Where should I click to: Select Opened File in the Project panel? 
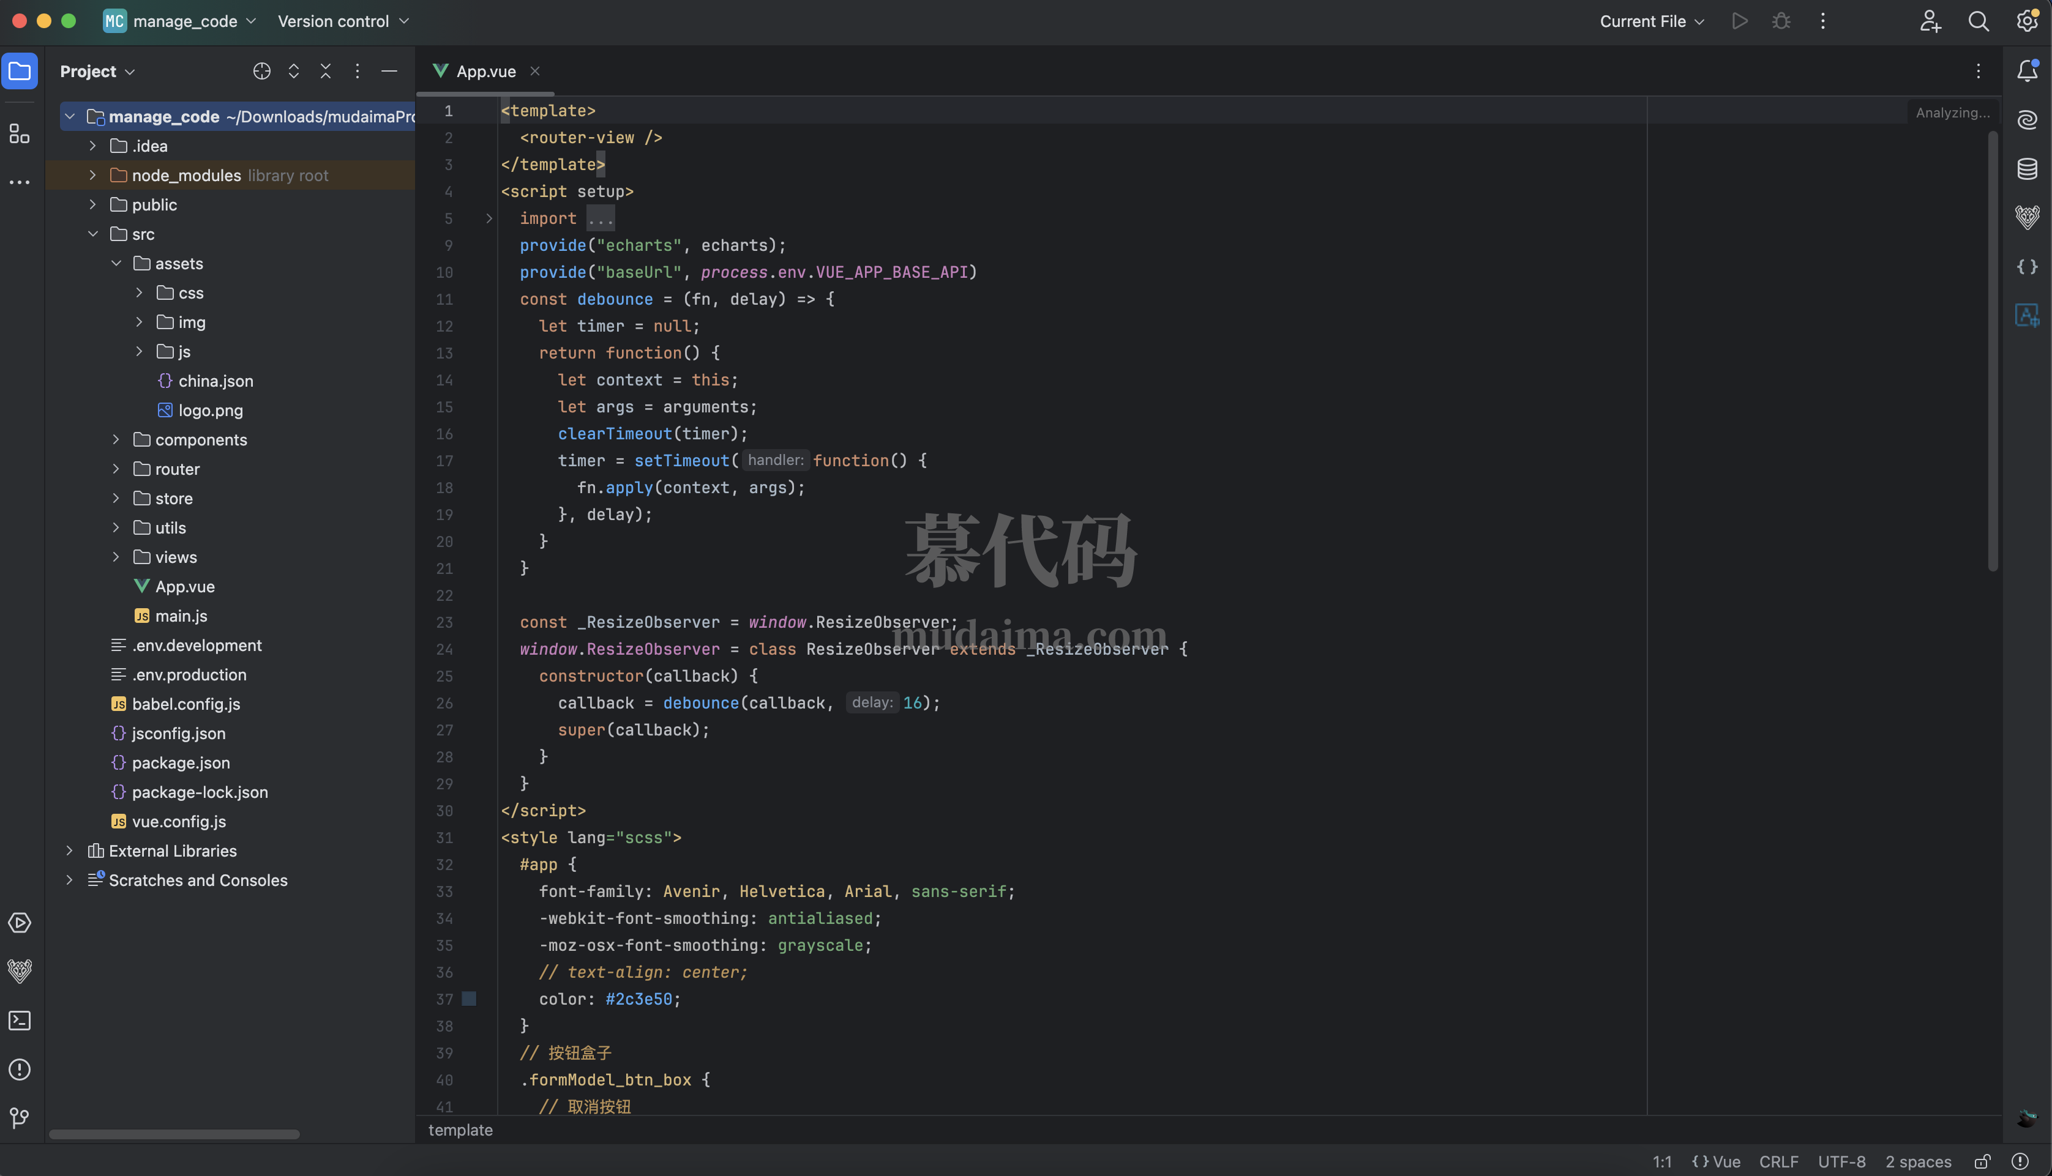261,71
